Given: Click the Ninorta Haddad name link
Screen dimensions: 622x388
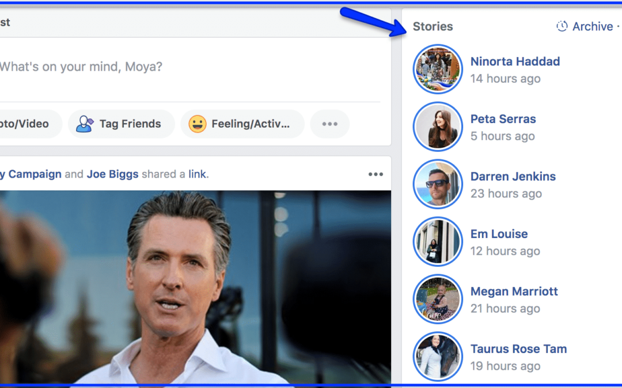Looking at the screenshot, I should [x=515, y=62].
